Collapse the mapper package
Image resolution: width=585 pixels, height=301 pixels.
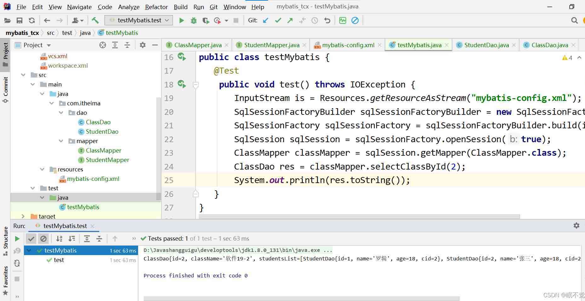(x=61, y=141)
